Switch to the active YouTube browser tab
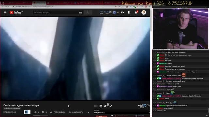Image resolution: width=209 pixels, height=117 pixels. coord(39,3)
